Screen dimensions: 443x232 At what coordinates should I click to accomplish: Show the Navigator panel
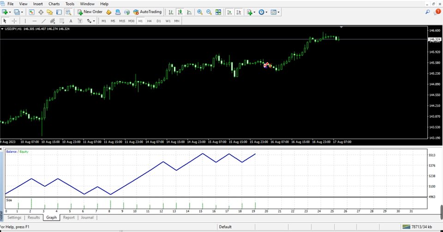tap(50, 12)
